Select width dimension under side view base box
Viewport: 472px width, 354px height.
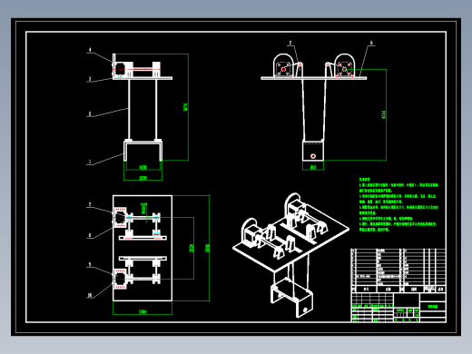click(313, 167)
